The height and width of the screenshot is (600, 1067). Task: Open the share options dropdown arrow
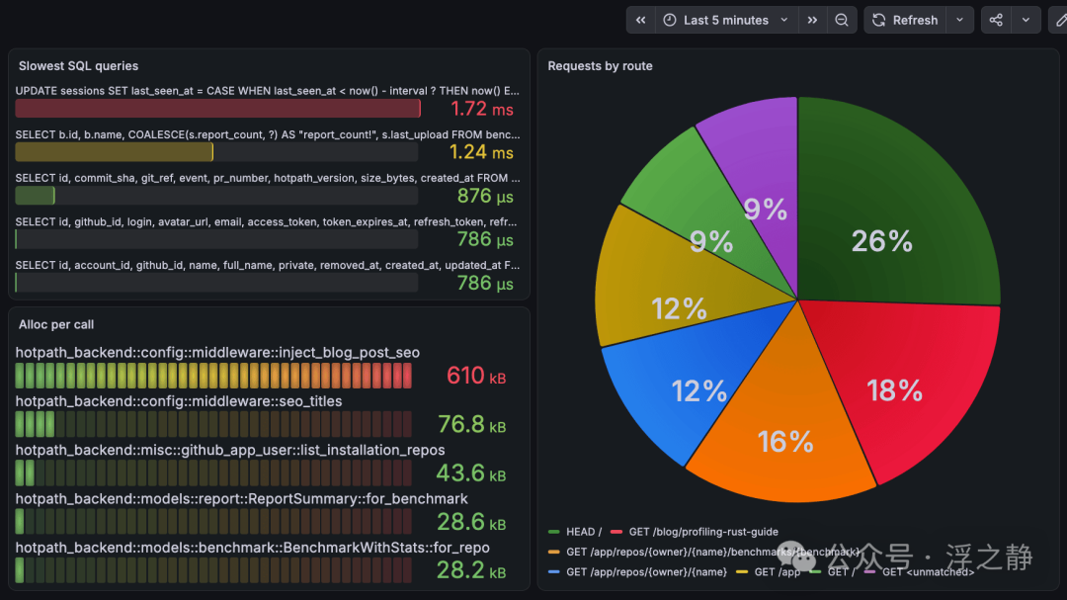coord(1026,20)
